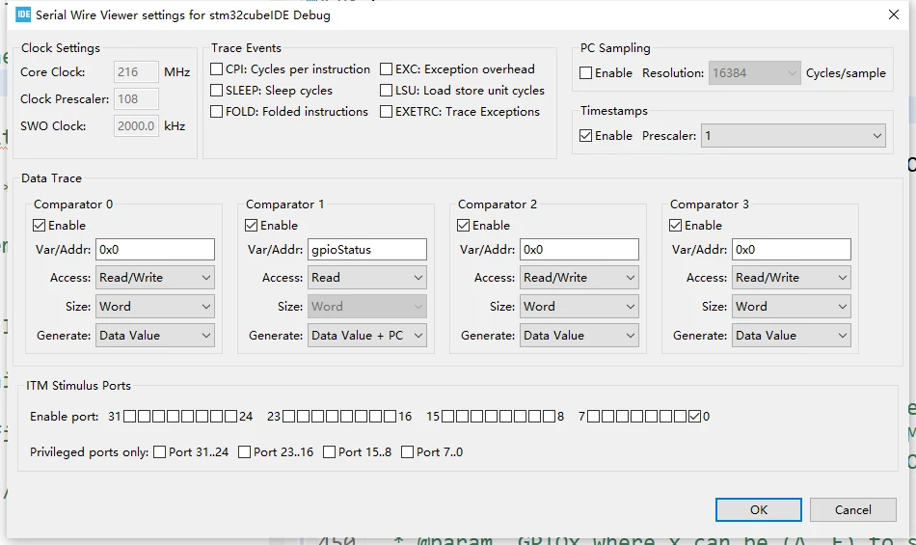Click OK to apply settings
The height and width of the screenshot is (545, 916).
click(758, 509)
